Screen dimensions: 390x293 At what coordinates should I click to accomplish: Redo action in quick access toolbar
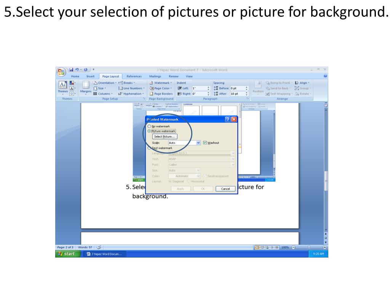pos(86,70)
